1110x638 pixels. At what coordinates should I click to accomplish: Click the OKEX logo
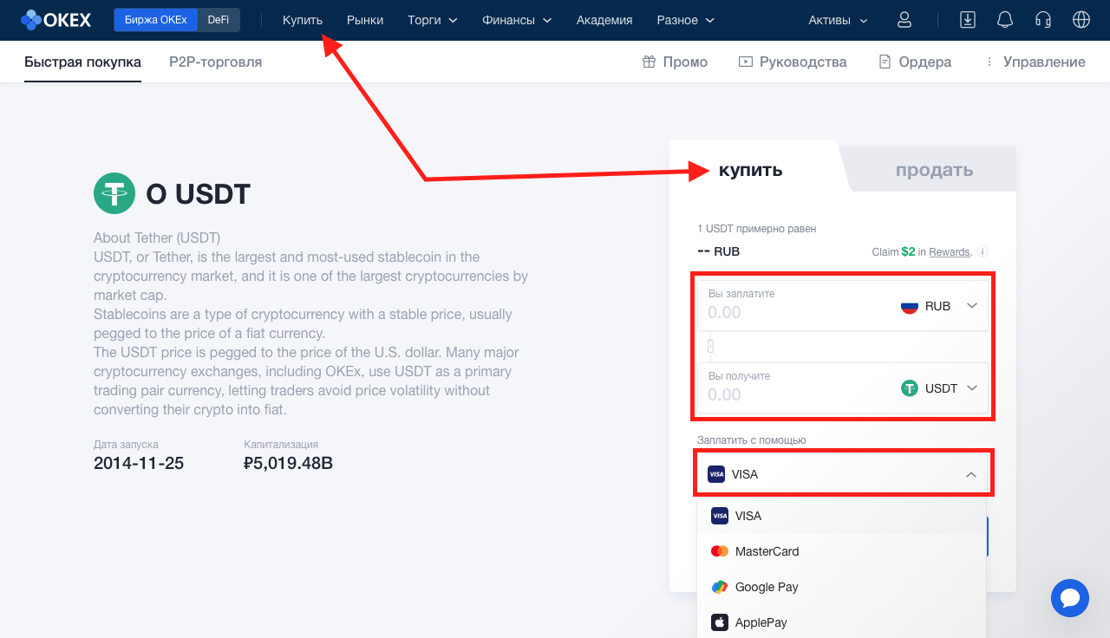click(x=55, y=19)
